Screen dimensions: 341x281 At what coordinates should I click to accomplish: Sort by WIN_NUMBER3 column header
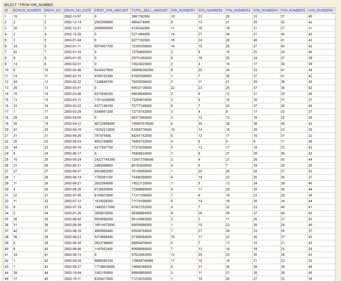pos(238,10)
